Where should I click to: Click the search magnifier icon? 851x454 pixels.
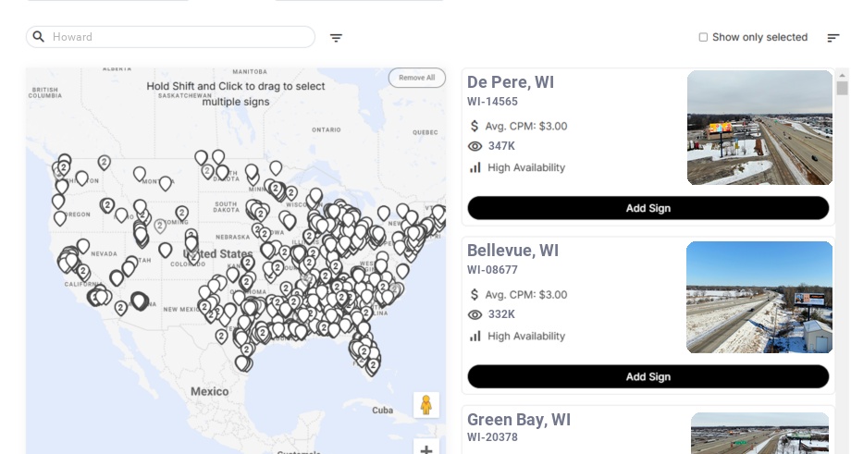click(39, 37)
